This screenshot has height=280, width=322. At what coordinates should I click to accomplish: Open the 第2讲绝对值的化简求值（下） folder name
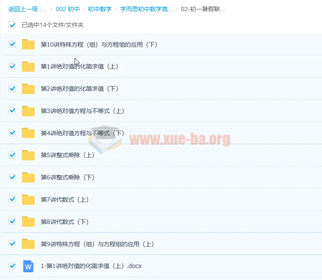tap(79, 89)
